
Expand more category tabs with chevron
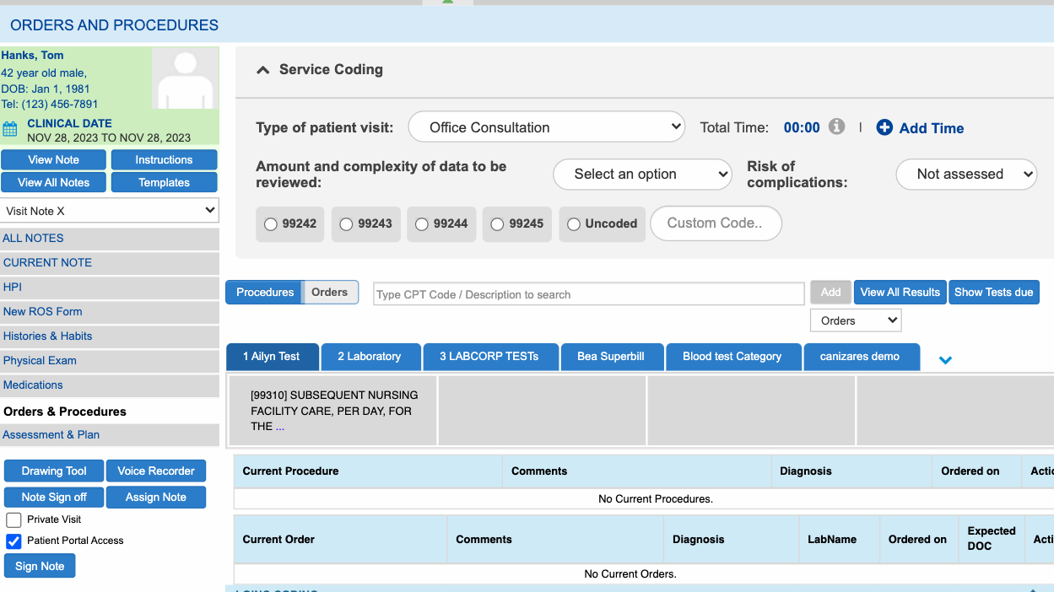coord(945,360)
